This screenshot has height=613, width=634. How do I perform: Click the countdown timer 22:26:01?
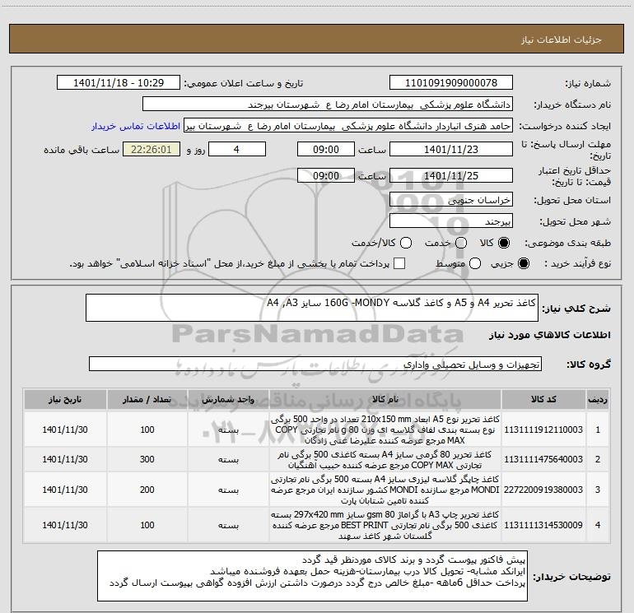(x=152, y=149)
